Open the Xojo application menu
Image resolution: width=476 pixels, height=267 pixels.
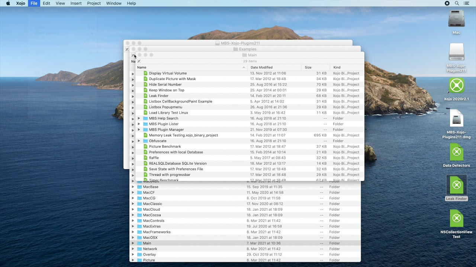click(20, 3)
